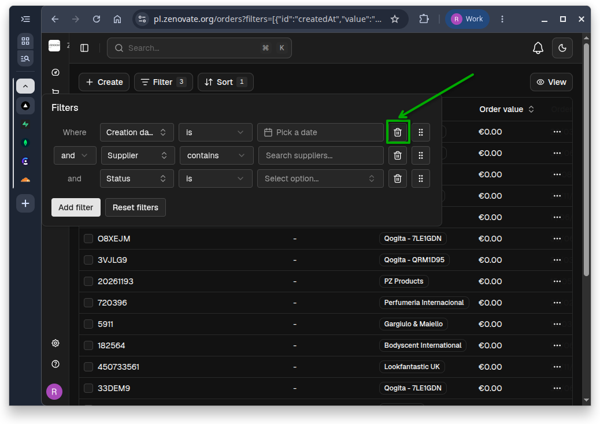Open the Supplier field dropdown
Screen dimensions: 600x424
pos(138,155)
